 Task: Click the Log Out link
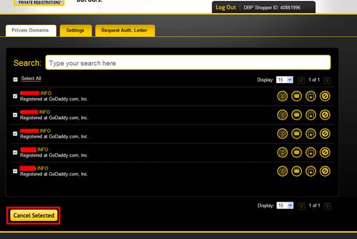(x=226, y=8)
